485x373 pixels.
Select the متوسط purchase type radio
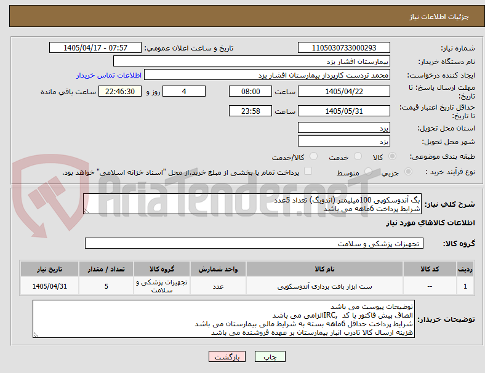[x=368, y=172]
